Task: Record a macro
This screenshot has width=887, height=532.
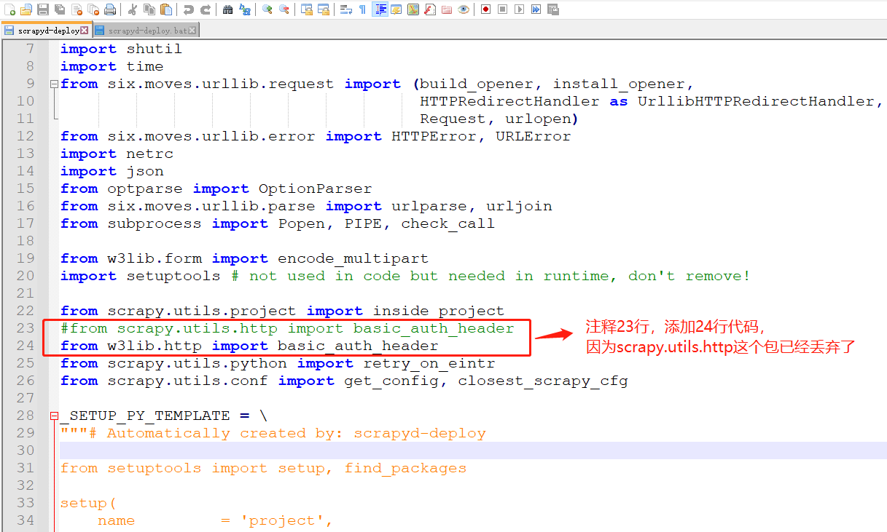Action: (485, 10)
